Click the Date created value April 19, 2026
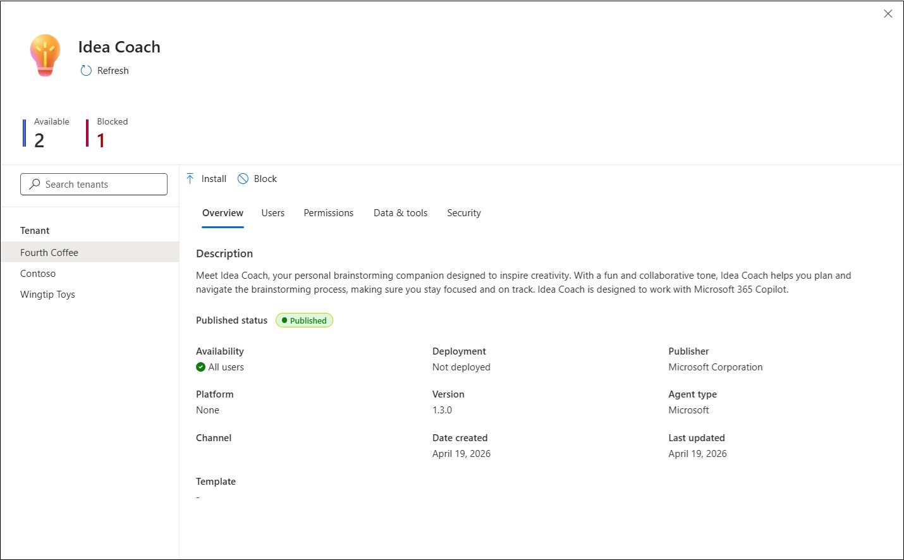This screenshot has height=560, width=904. pos(461,454)
